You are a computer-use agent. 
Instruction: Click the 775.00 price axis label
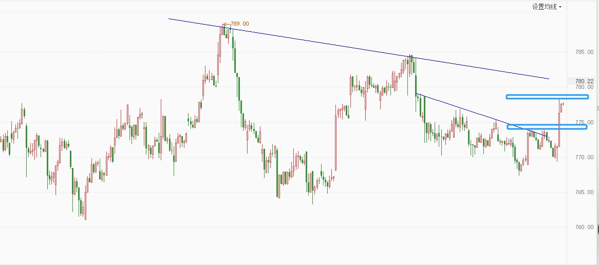click(x=585, y=122)
